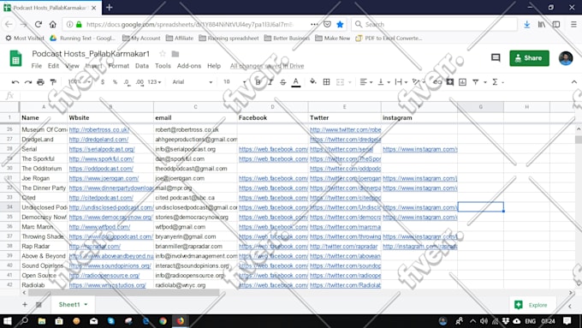Click the Insert comment icon

(450, 82)
